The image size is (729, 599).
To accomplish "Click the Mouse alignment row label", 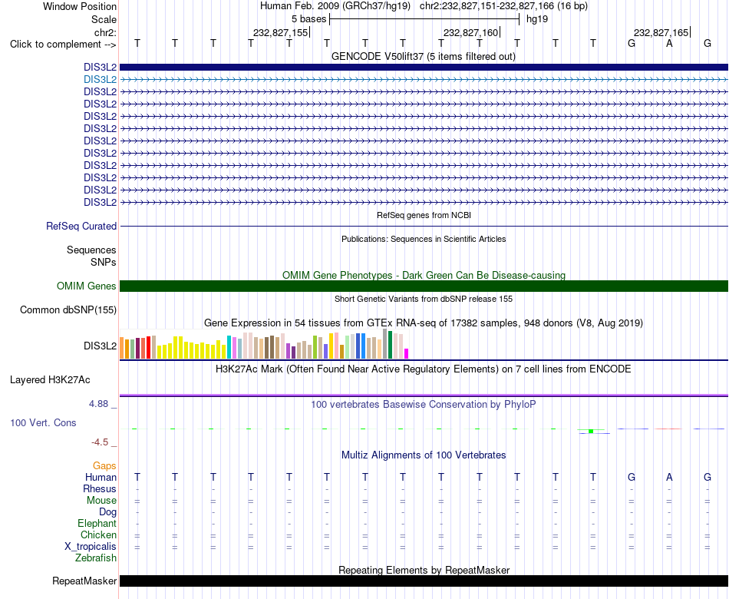I will tap(101, 501).
